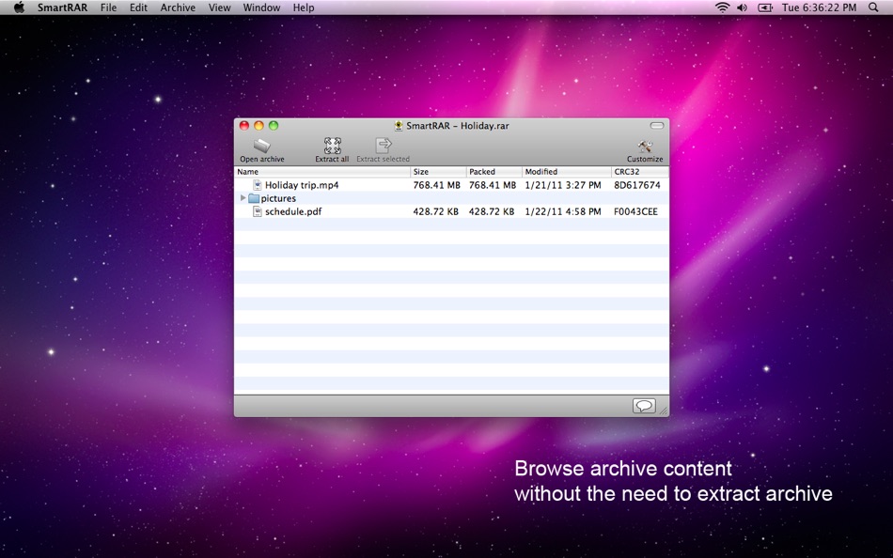
Task: Open the Archive menu
Action: pyautogui.click(x=178, y=8)
